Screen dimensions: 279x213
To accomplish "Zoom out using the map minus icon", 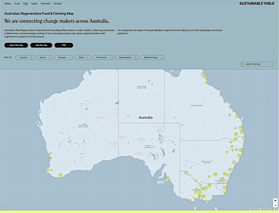I will 275,205.
